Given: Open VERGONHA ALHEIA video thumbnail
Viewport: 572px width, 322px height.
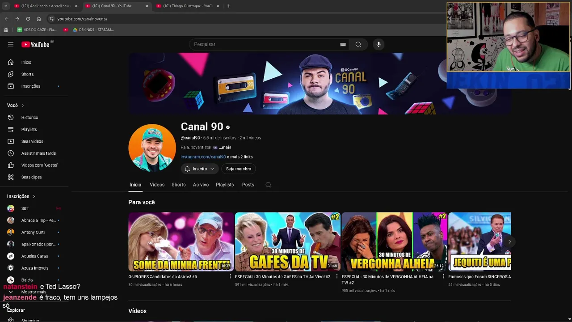Looking at the screenshot, I should coord(394,241).
